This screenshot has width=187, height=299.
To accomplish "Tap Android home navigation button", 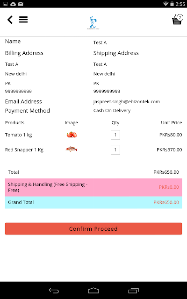I will (x=93, y=291).
